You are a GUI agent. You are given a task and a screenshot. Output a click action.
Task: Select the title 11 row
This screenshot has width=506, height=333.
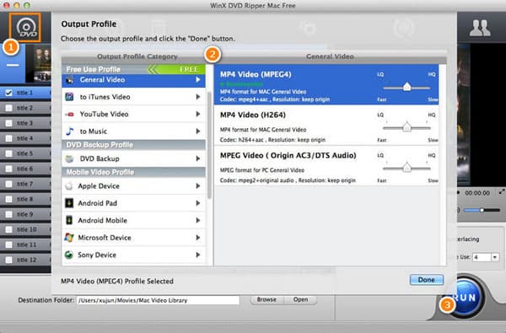point(25,245)
